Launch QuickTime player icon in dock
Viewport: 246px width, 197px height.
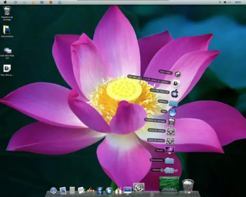(x=109, y=190)
